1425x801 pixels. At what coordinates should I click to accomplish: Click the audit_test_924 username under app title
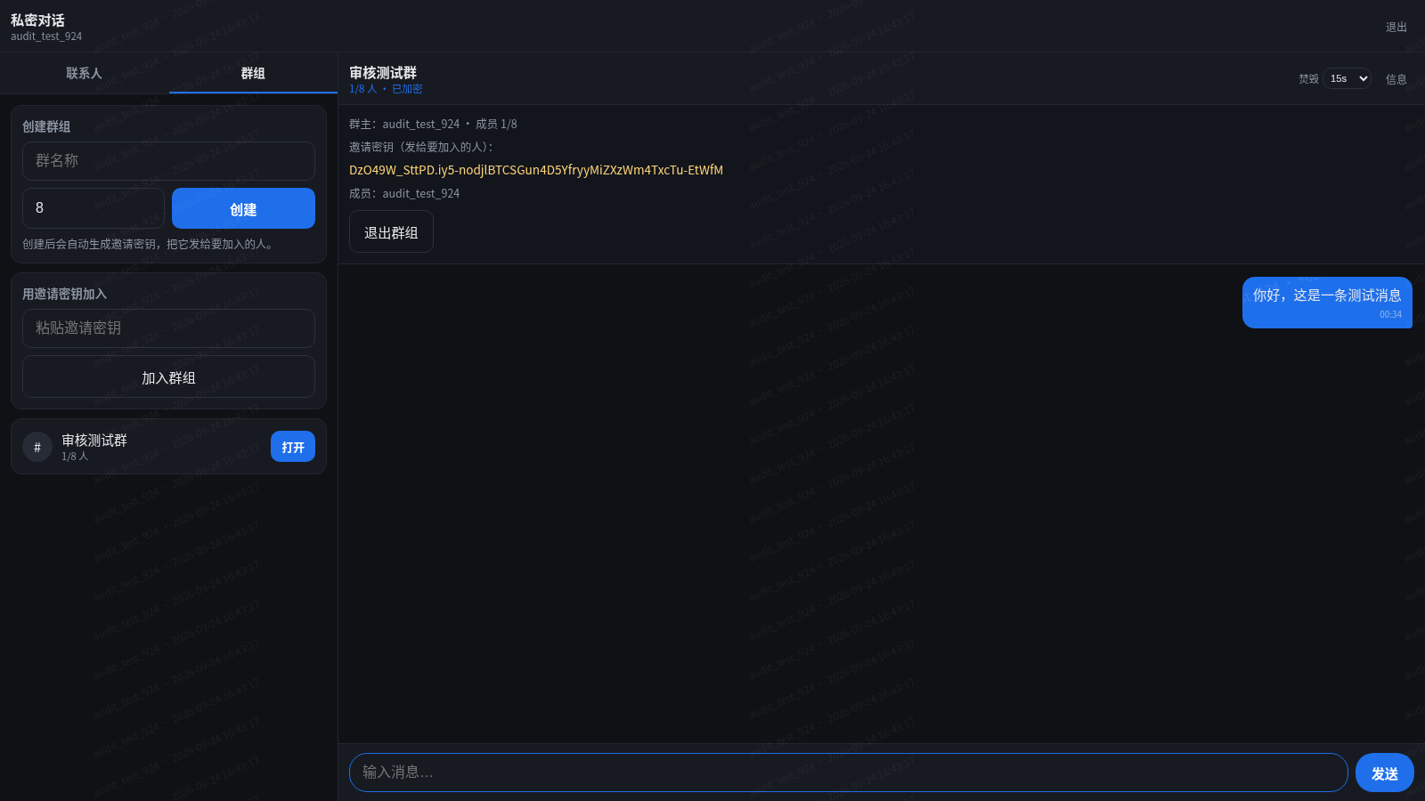pyautogui.click(x=46, y=36)
